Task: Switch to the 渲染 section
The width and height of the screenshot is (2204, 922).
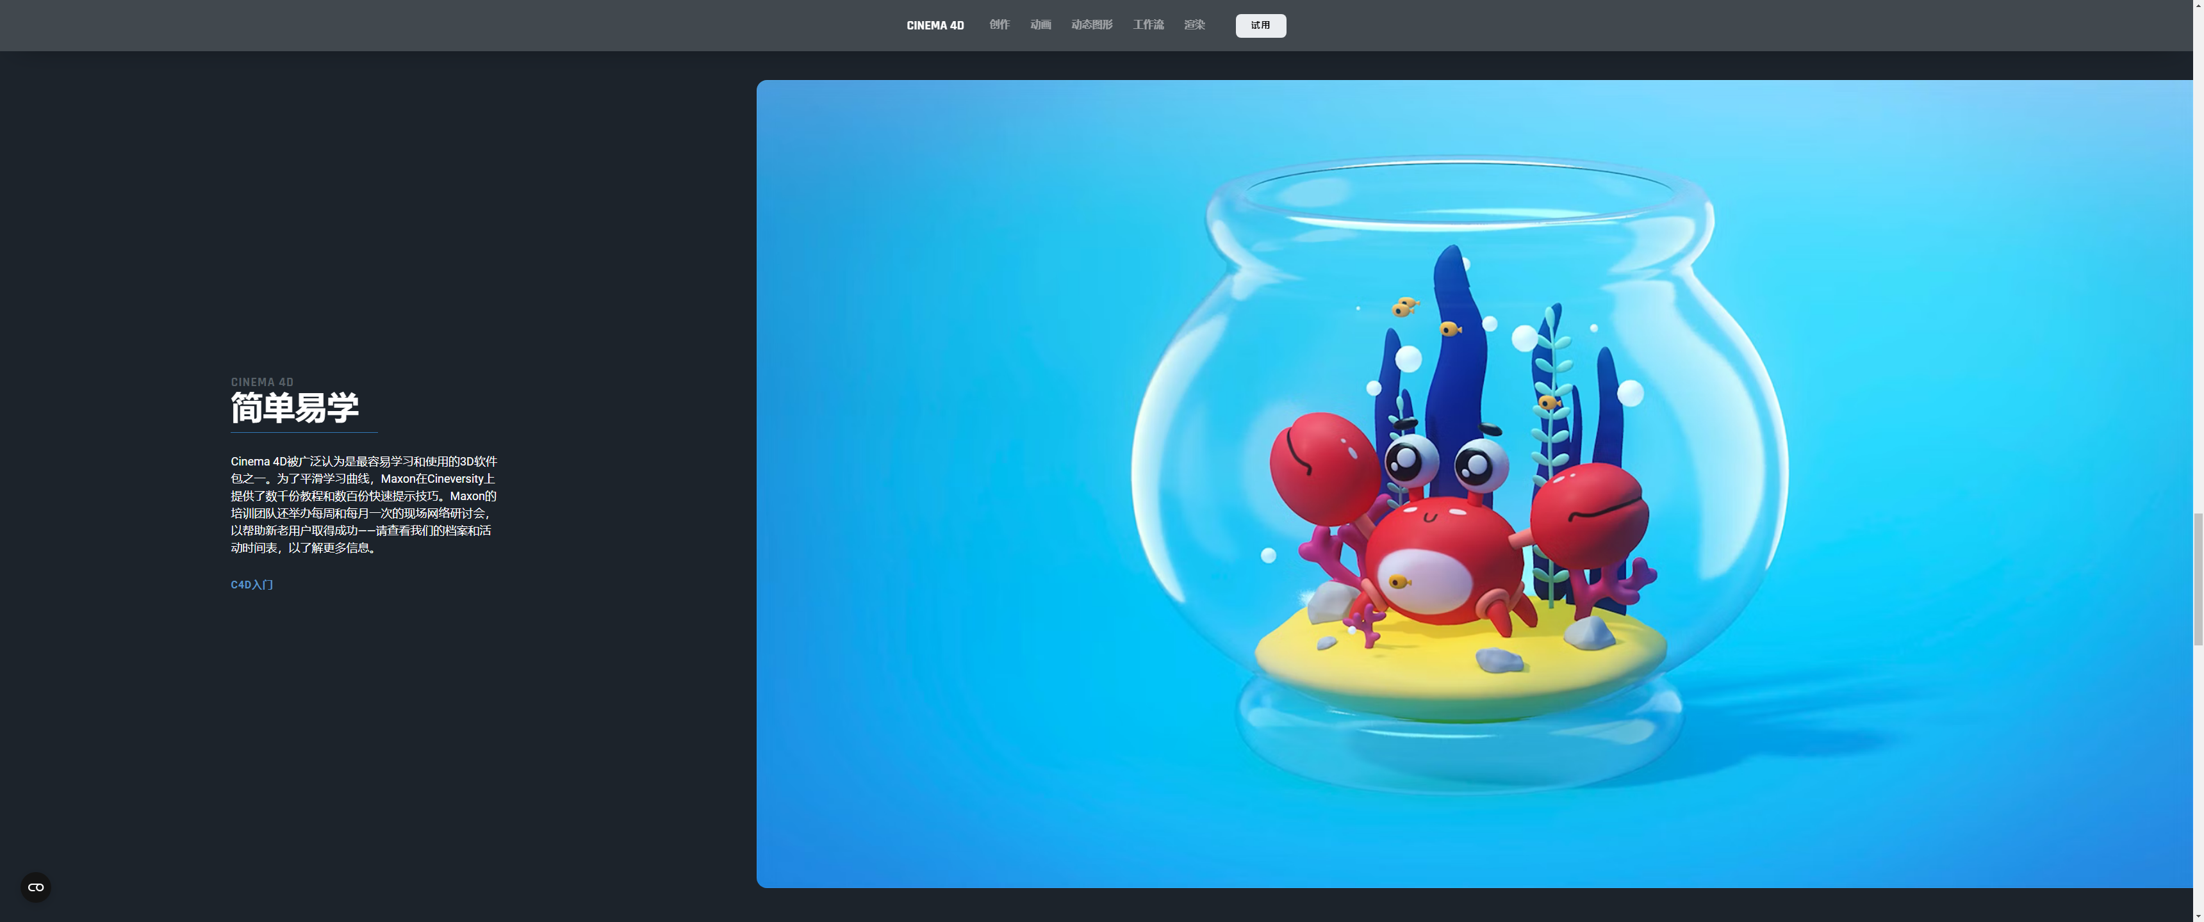Action: point(1194,25)
